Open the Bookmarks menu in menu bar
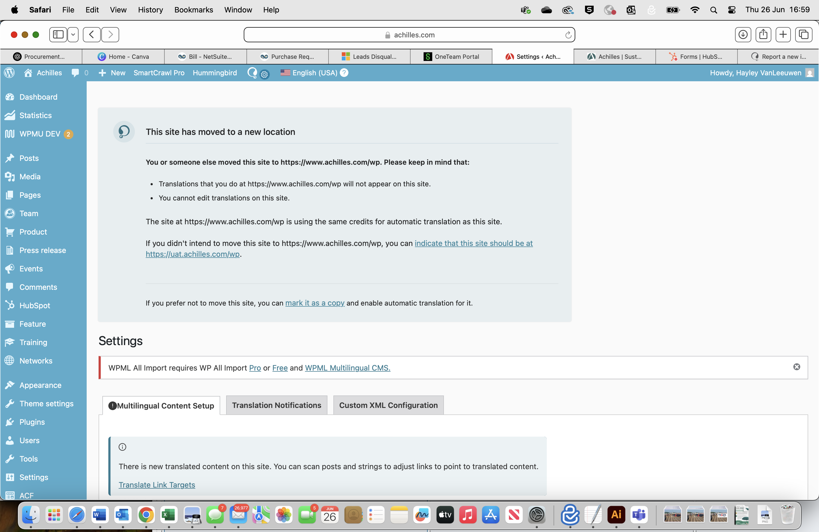 tap(193, 10)
